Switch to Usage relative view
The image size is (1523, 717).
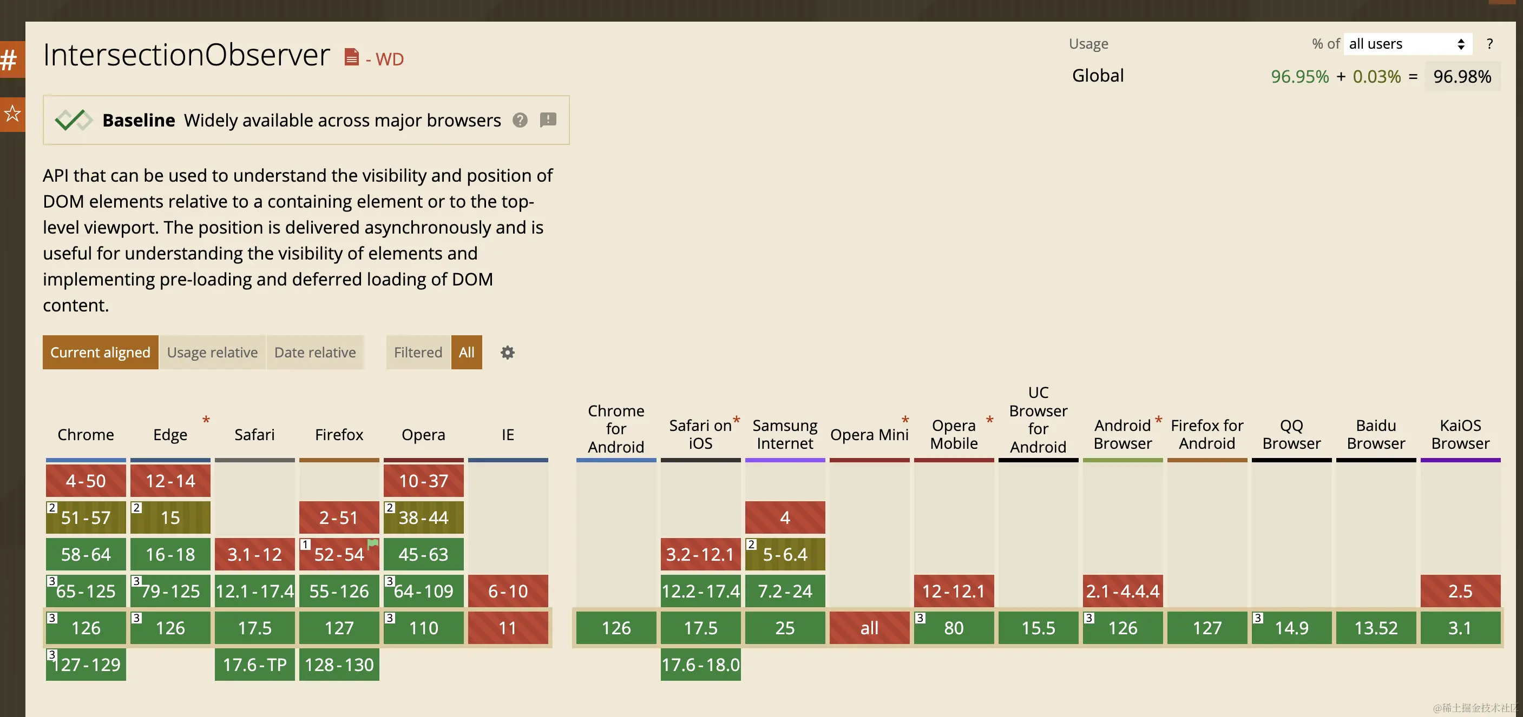coord(212,353)
